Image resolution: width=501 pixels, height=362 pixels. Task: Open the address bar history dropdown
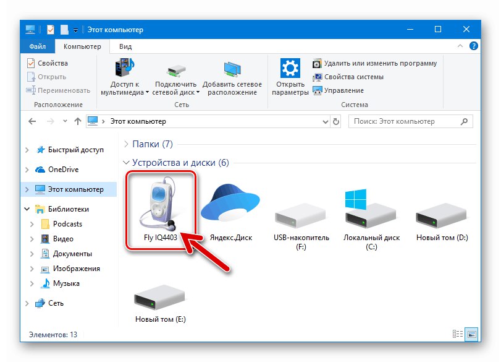coord(326,122)
